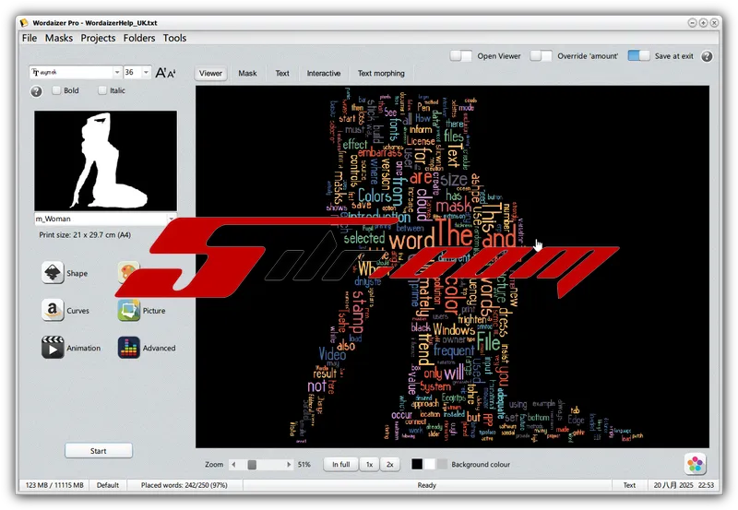738x510 pixels.
Task: Click the larger A increase font icon
Action: coord(161,73)
